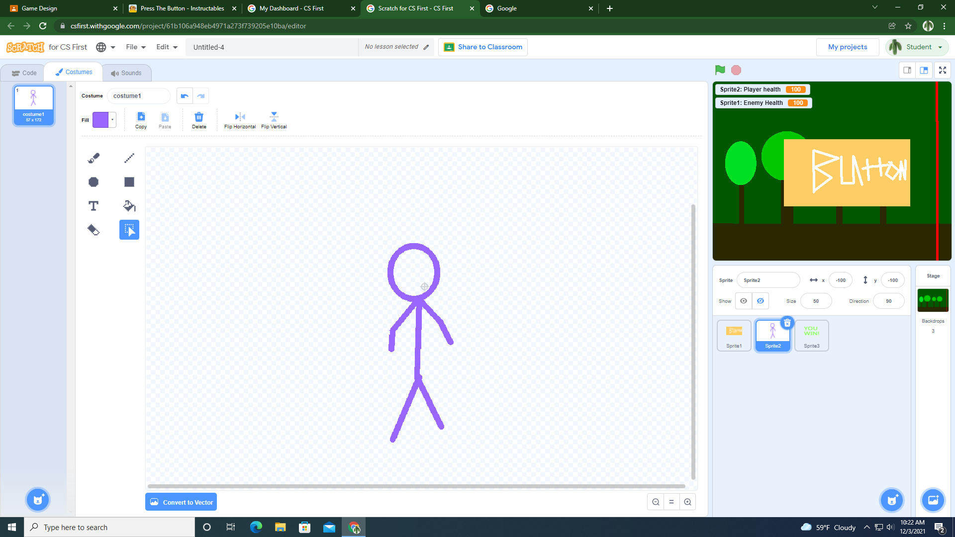This screenshot has width=955, height=537.
Task: Open the Fill color dropdown
Action: pyautogui.click(x=112, y=119)
